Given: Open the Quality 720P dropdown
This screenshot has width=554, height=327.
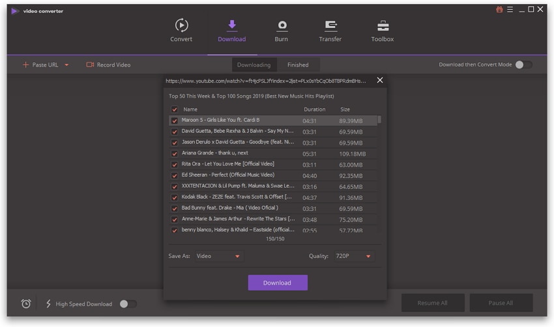Looking at the screenshot, I should [x=355, y=256].
